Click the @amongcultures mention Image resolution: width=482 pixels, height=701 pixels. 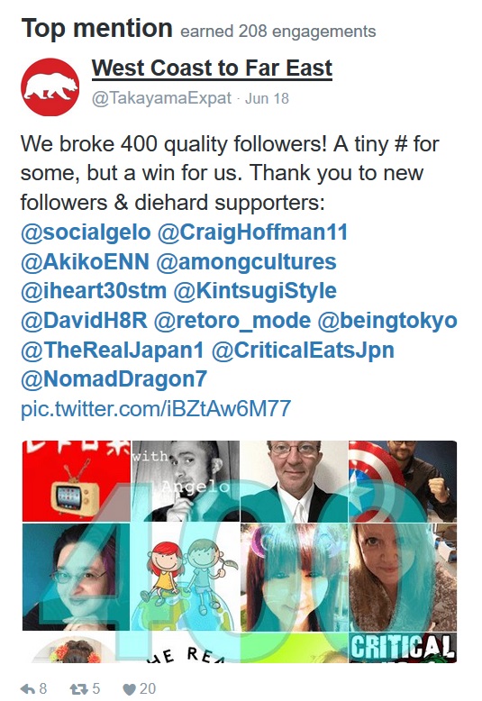(x=246, y=262)
